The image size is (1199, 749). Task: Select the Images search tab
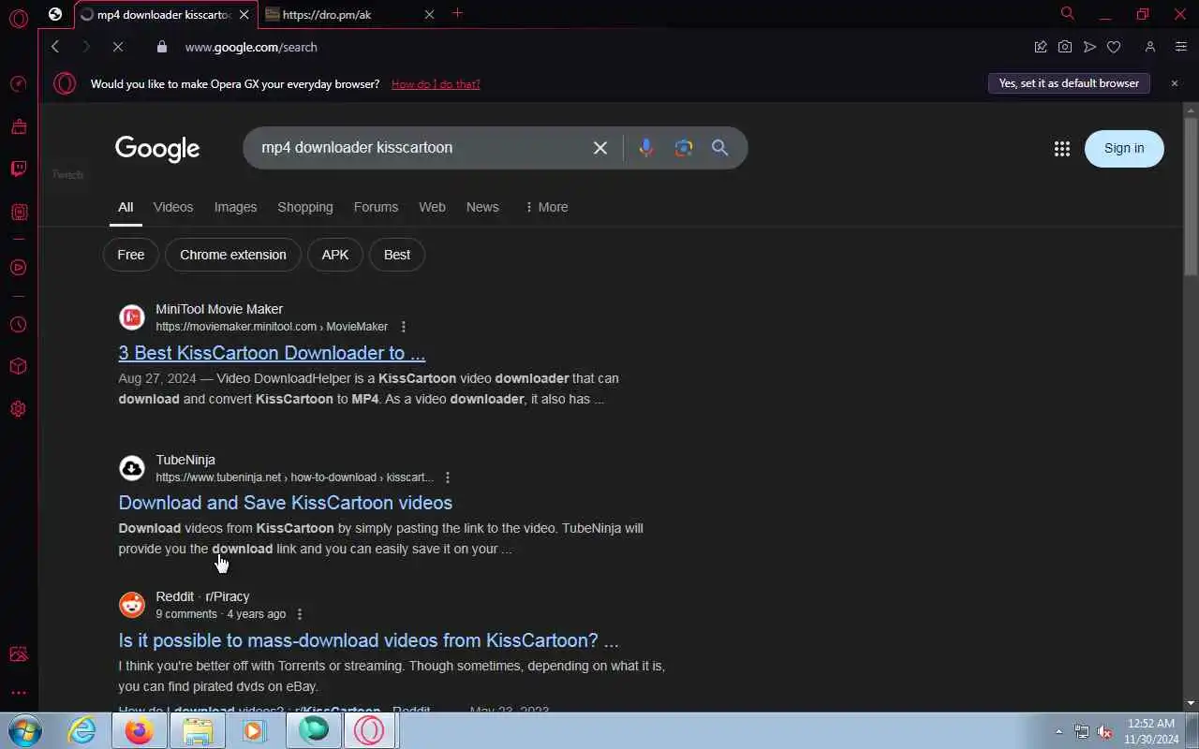point(235,207)
